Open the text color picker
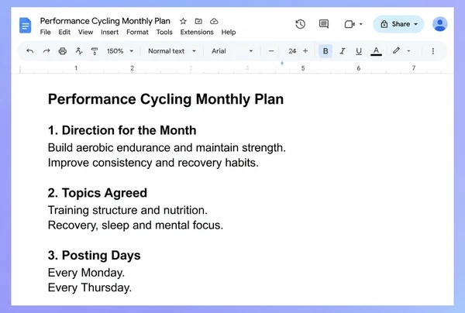 coord(376,51)
